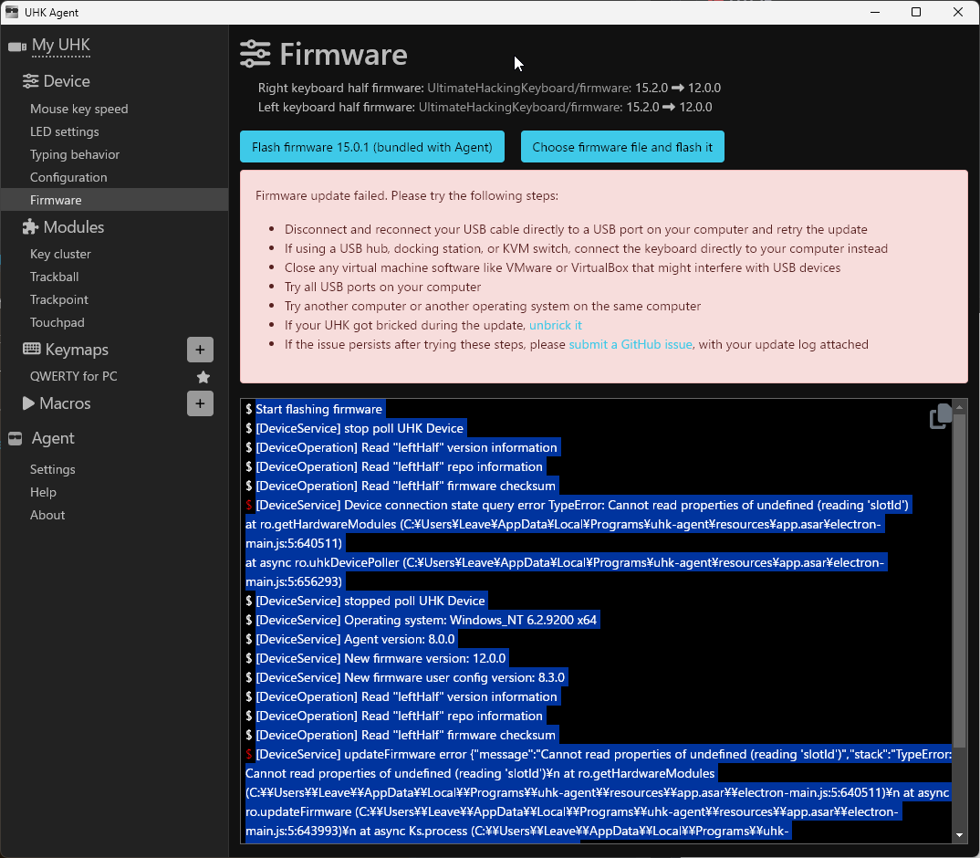Select Typing behavior in sidebar
This screenshot has width=980, height=858.
click(x=75, y=155)
